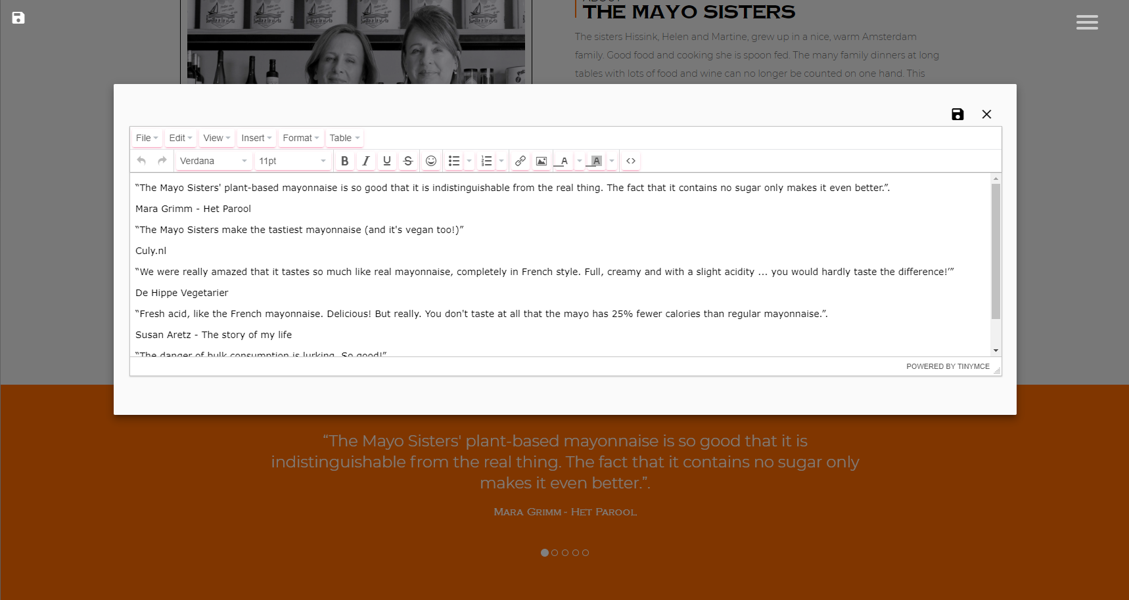The width and height of the screenshot is (1129, 600).
Task: Expand numbered list style options
Action: point(501,161)
